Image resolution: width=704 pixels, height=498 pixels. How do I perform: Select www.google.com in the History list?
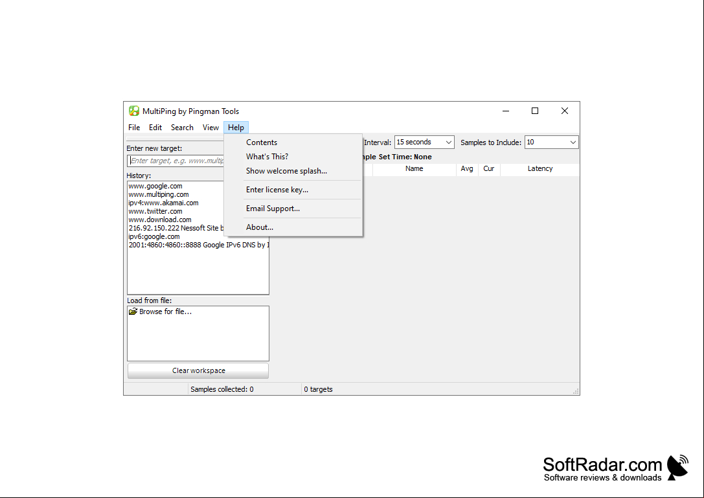tap(155, 186)
